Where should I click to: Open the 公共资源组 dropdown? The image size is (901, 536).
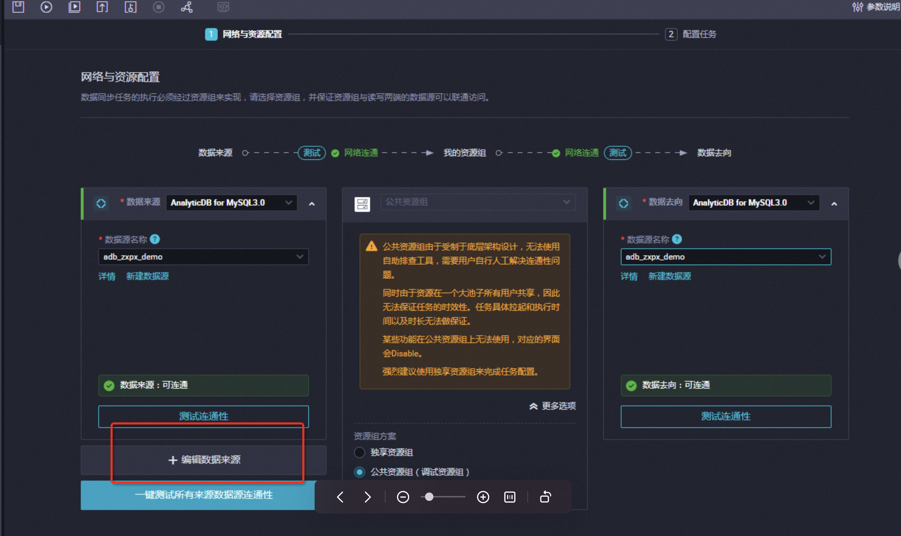[478, 202]
